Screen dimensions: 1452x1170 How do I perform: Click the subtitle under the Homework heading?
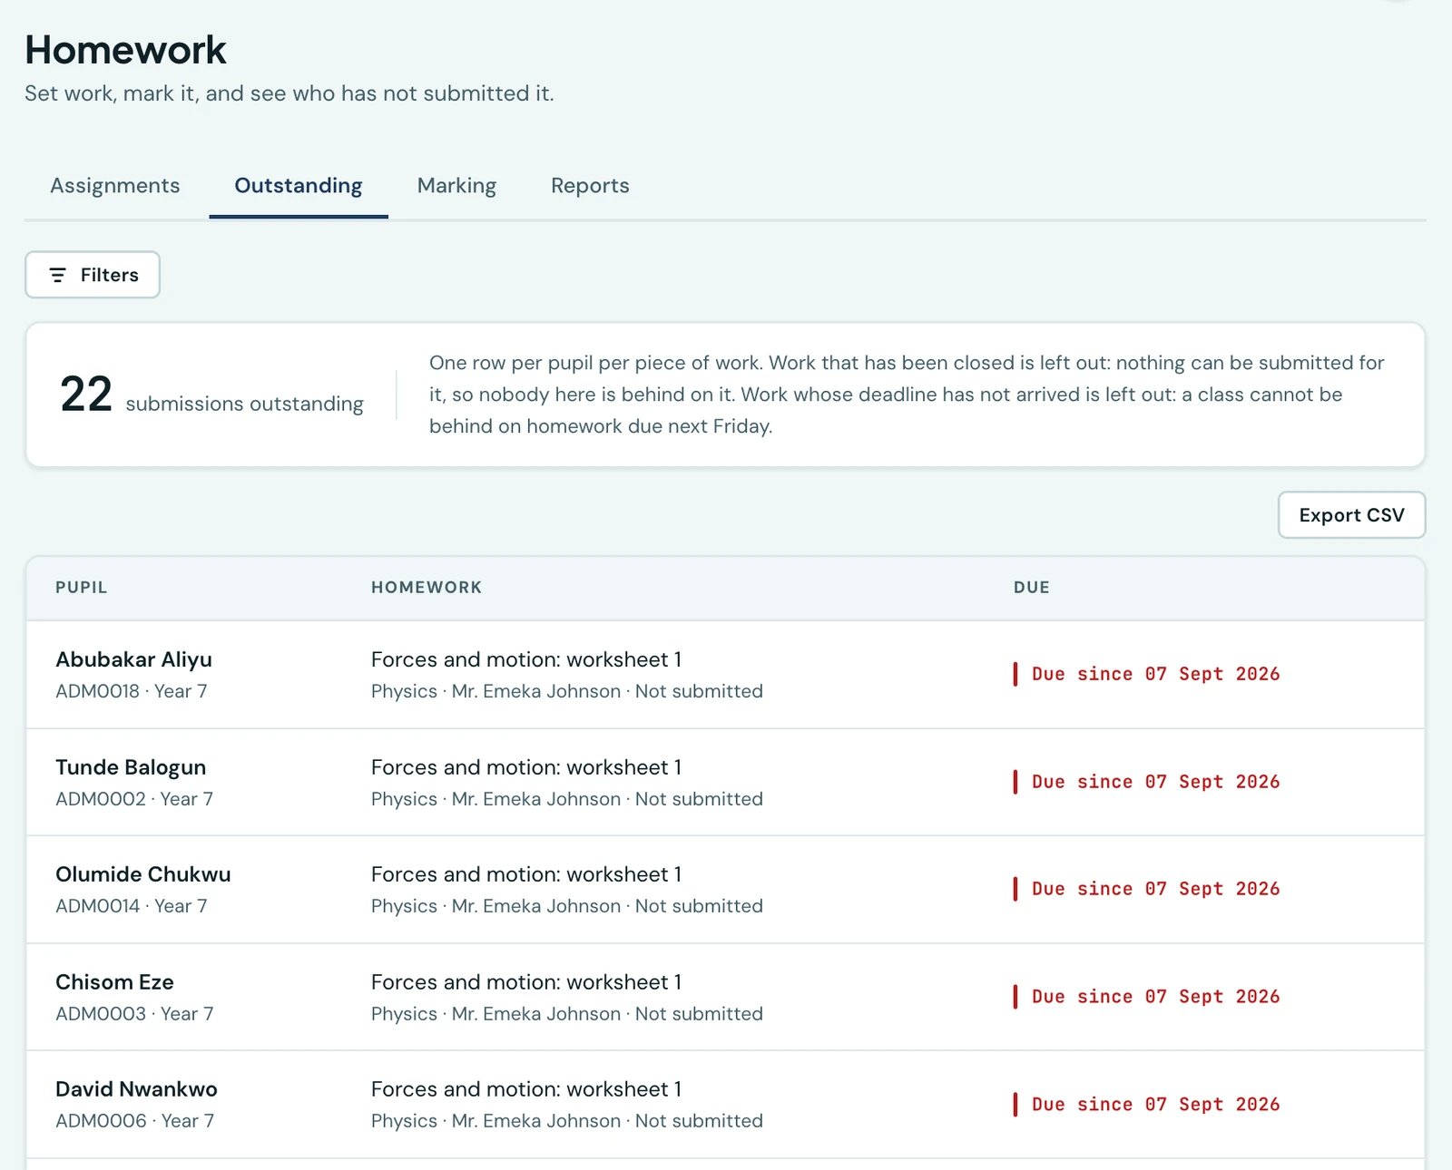click(289, 93)
